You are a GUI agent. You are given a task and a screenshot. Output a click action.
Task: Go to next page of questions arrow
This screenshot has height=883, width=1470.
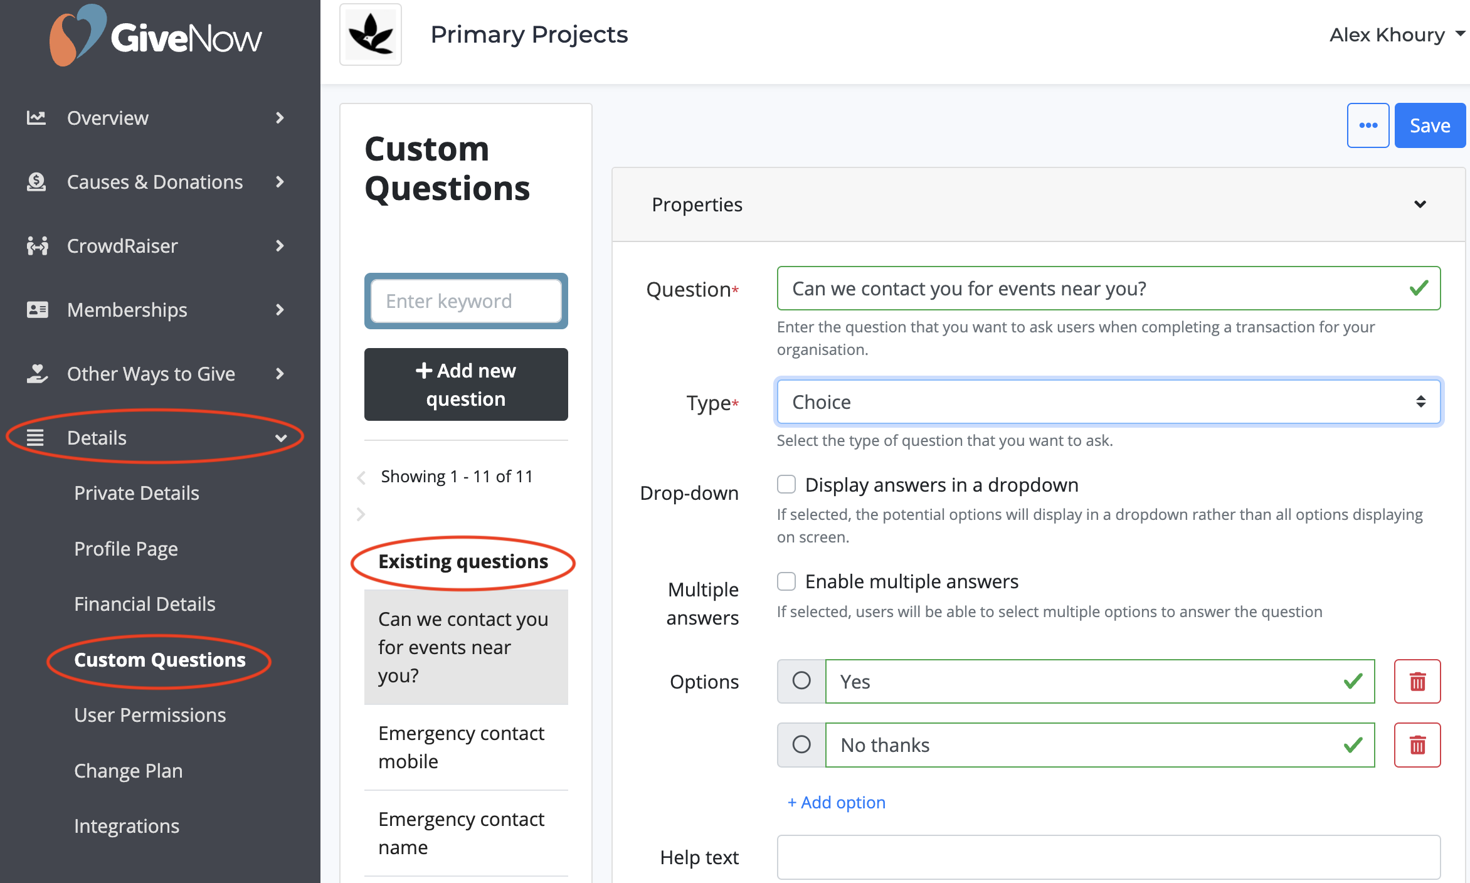pos(361,514)
